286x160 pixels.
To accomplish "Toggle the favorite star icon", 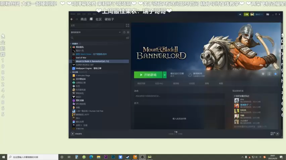I will pos(275,74).
